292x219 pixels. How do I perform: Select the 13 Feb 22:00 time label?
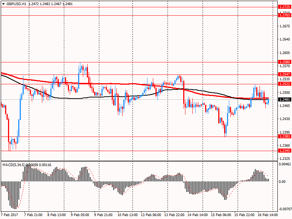(174, 215)
